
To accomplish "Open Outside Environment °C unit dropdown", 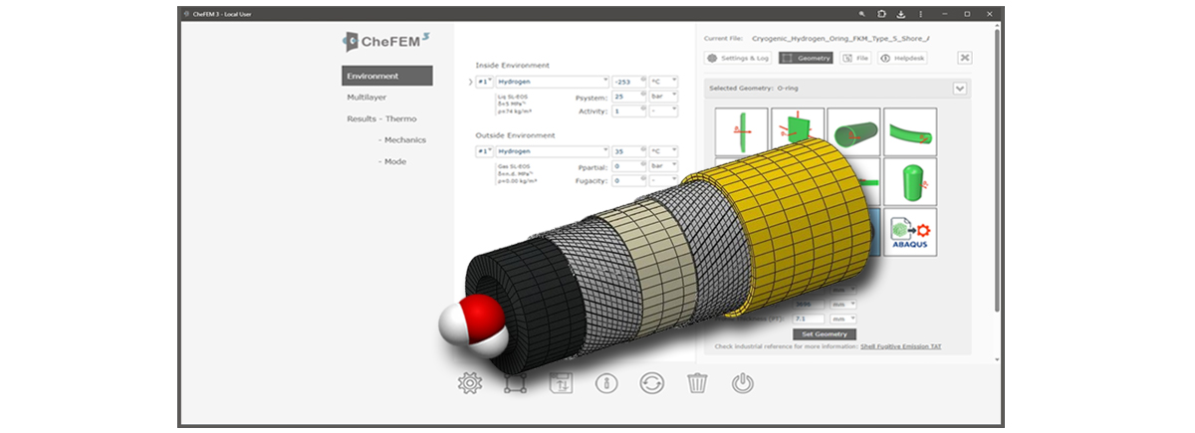I will [x=663, y=151].
